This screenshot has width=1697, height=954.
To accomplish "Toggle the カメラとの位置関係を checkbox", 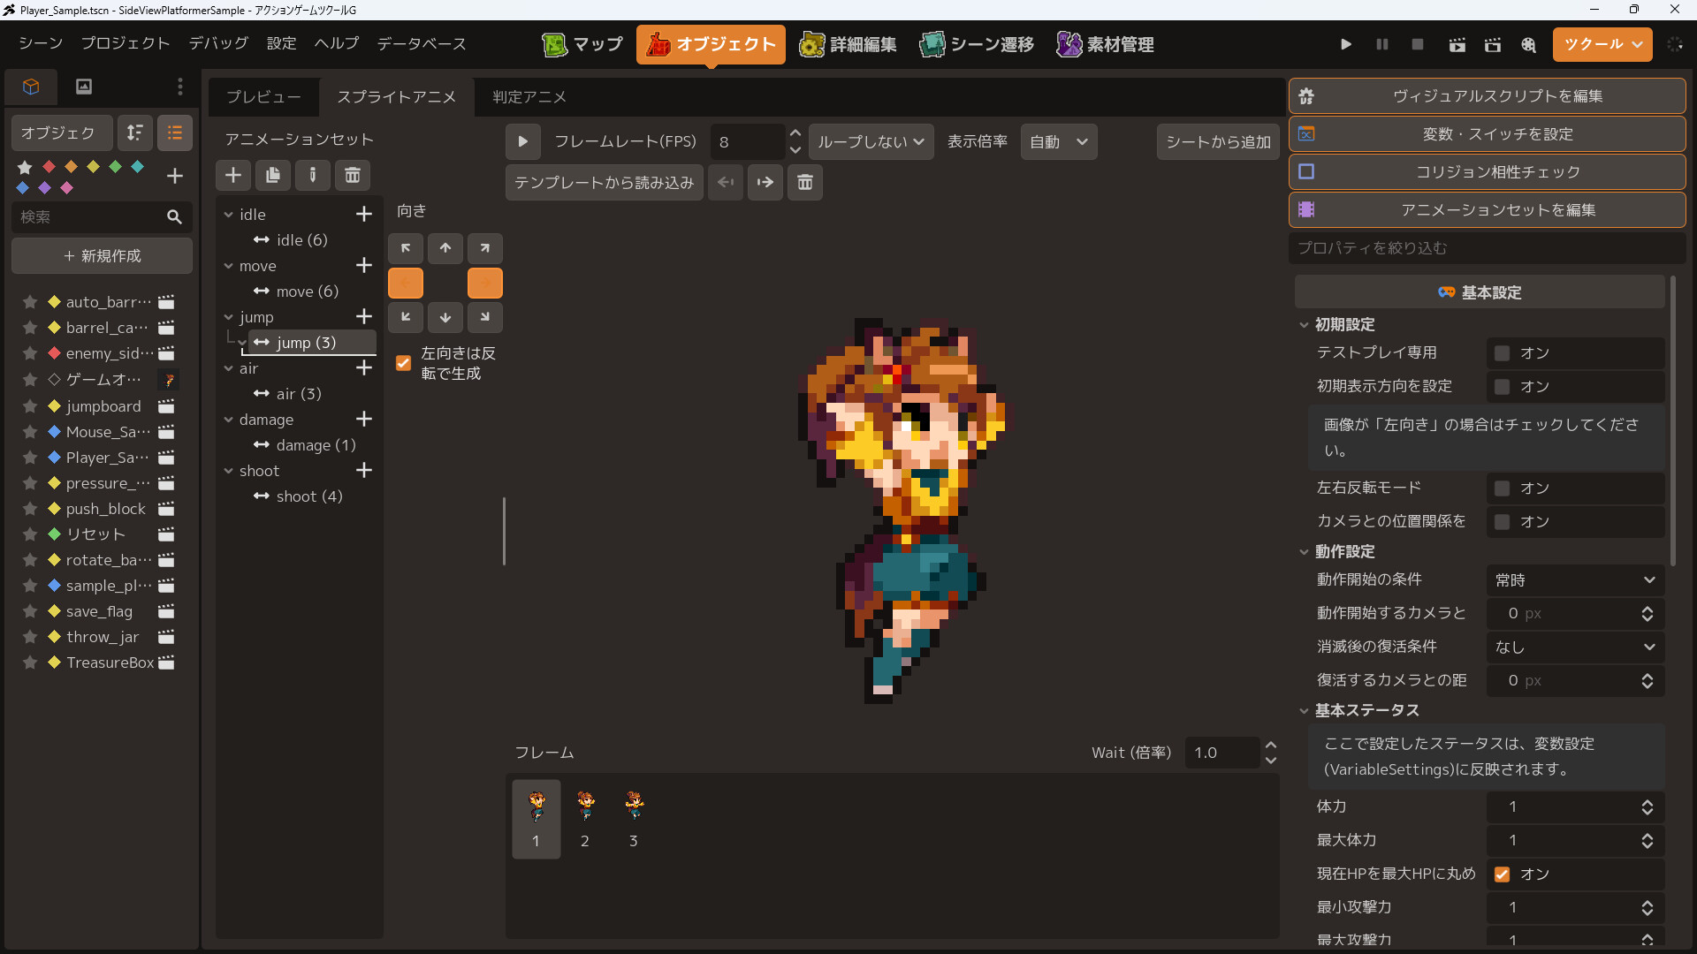I will (1502, 522).
